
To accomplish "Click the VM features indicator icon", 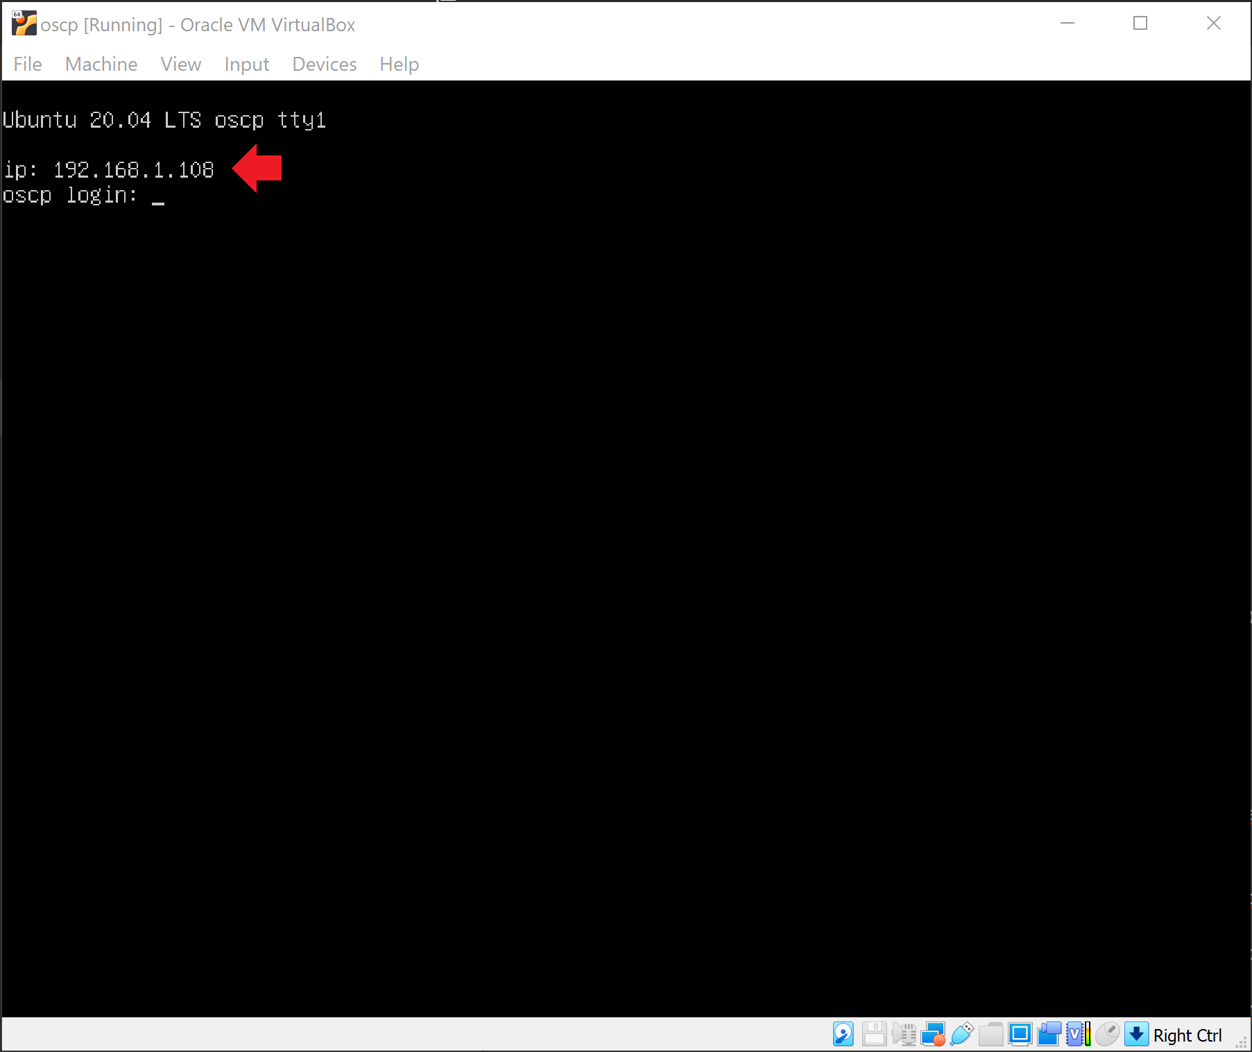I will pos(1074,1034).
